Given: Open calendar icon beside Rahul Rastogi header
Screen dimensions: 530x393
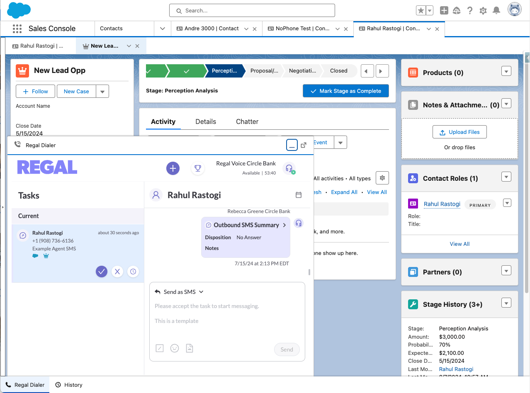Looking at the screenshot, I should [298, 195].
